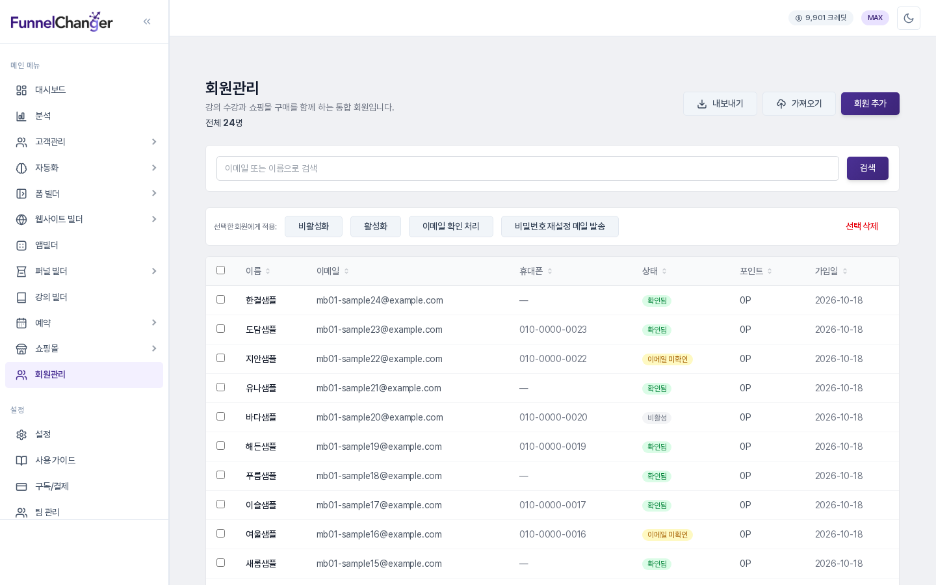Click the 앱빌더 icon in the sidebar
Image resolution: width=936 pixels, height=585 pixels.
[21, 246]
